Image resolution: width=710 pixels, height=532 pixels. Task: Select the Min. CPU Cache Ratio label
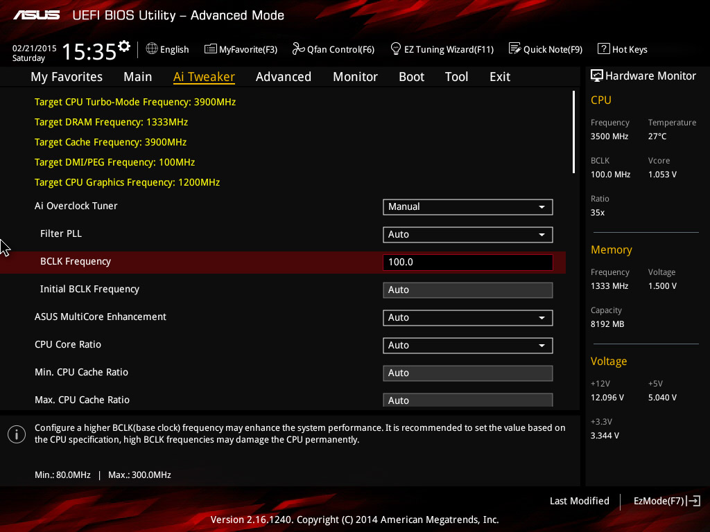(82, 372)
